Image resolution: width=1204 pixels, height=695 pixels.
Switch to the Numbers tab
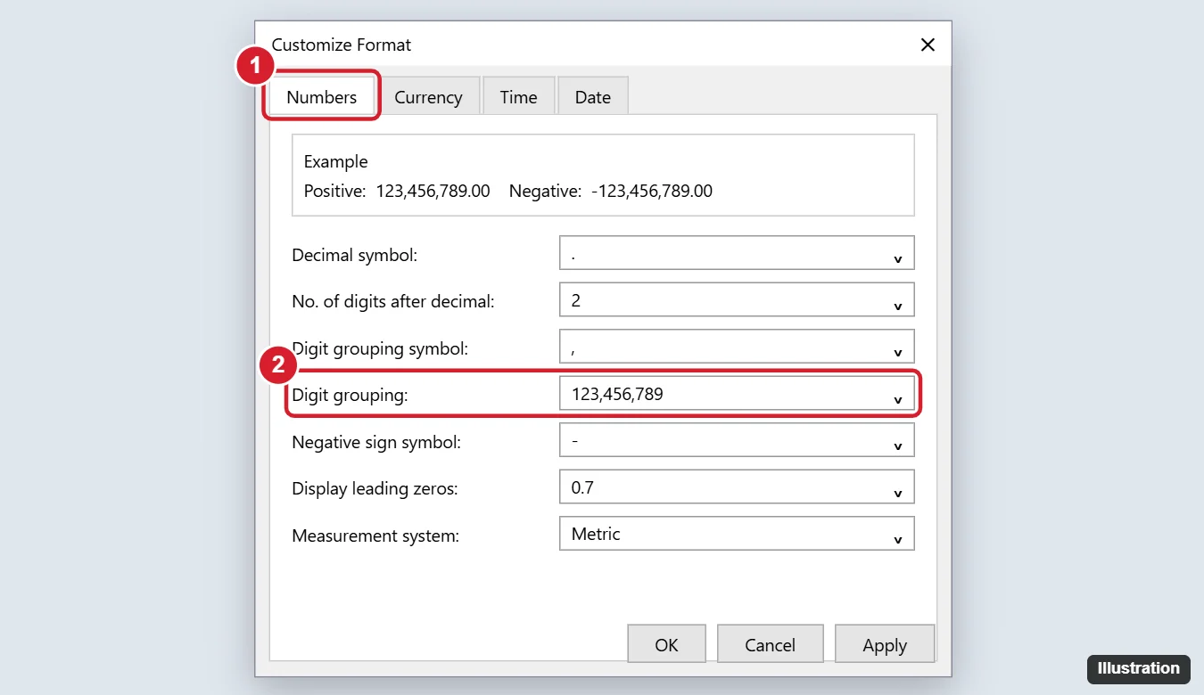tap(322, 97)
